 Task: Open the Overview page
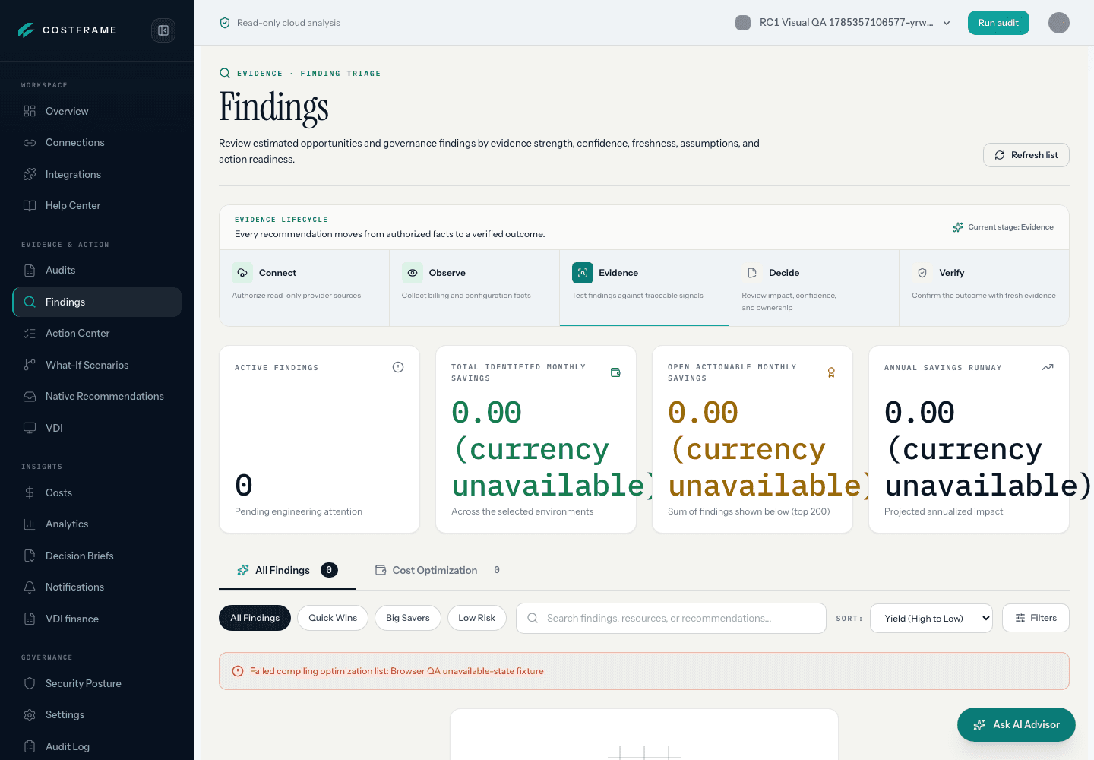click(x=96, y=111)
